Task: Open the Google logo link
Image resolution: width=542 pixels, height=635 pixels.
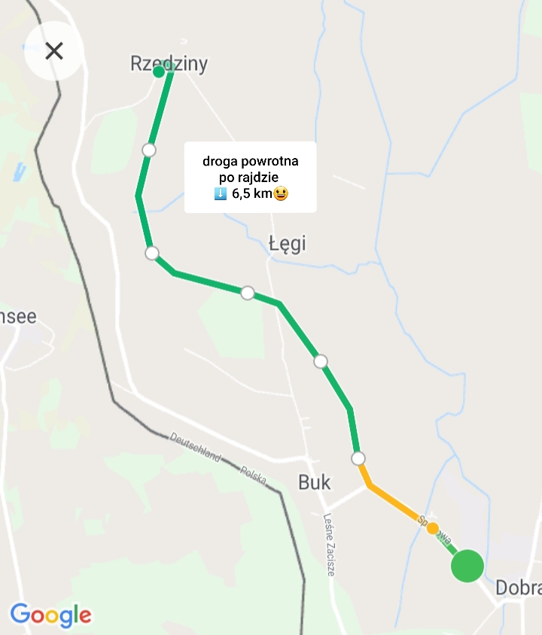Action: click(50, 615)
